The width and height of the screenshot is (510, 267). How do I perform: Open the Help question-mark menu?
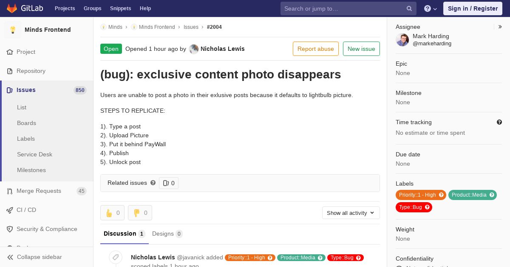click(431, 8)
